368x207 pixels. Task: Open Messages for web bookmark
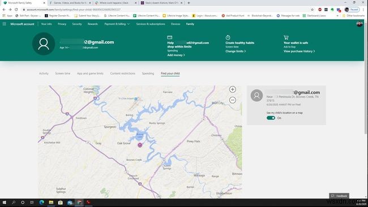(288, 16)
